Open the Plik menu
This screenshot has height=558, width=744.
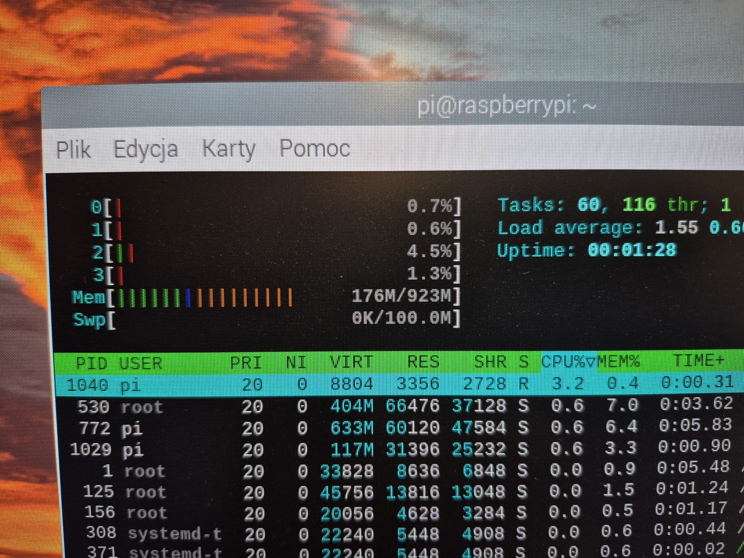(73, 150)
